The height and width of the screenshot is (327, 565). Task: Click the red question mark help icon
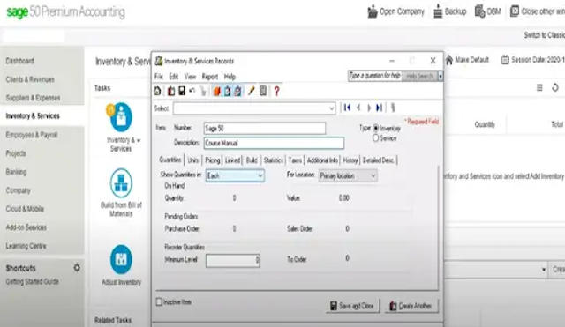pyautogui.click(x=276, y=91)
